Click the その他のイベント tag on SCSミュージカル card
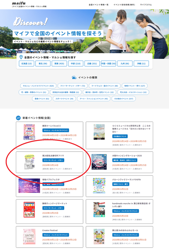169x251 pixels. click(x=120, y=136)
